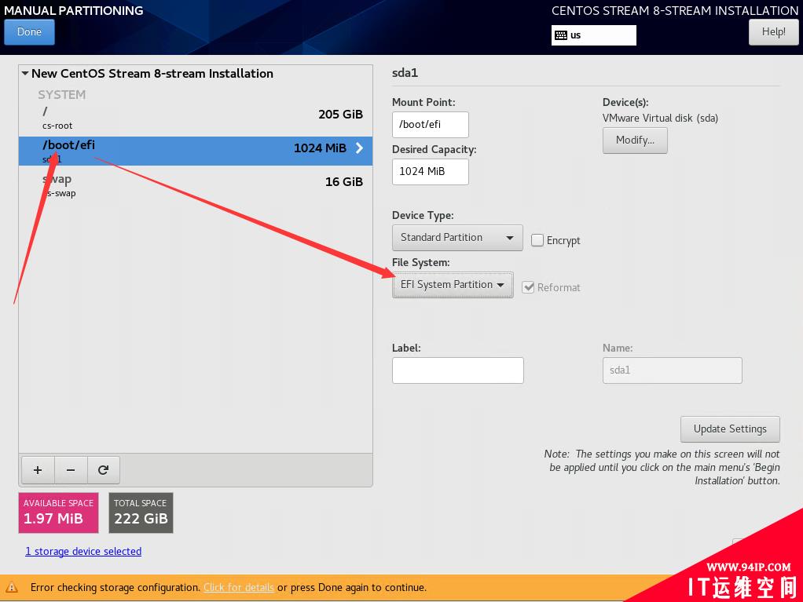Image resolution: width=803 pixels, height=602 pixels.
Task: Click the remove mount point minus icon
Action: (71, 470)
